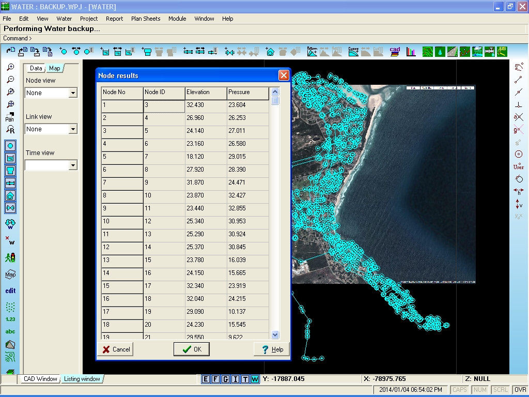Expand the Link view dropdown
This screenshot has width=529, height=397.
click(x=73, y=129)
